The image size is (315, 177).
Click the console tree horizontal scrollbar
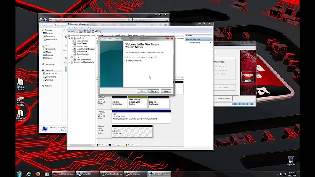click(x=81, y=145)
